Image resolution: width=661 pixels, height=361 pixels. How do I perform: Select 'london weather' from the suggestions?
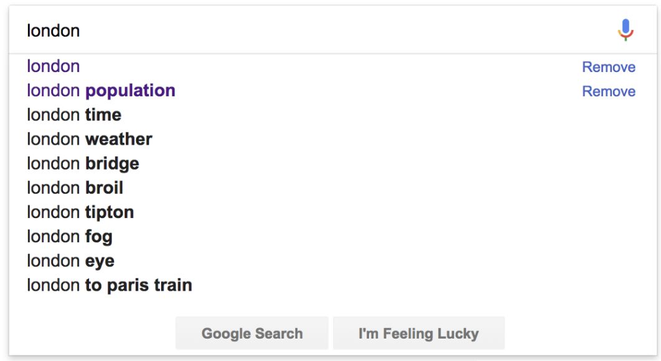[89, 139]
